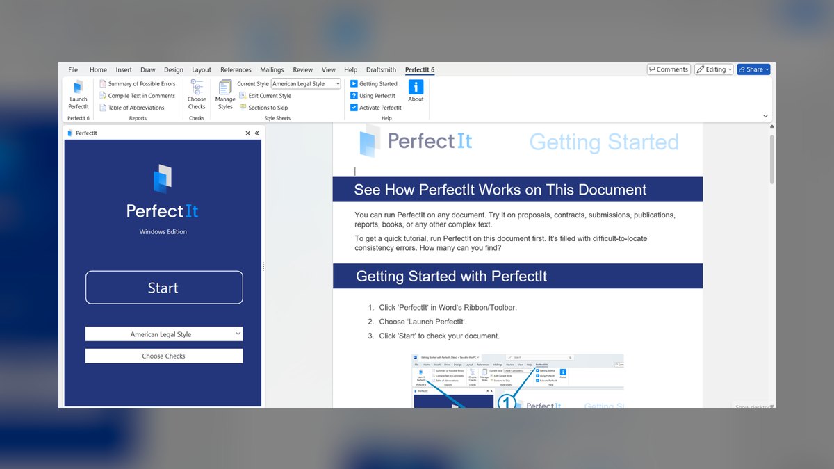The height and width of the screenshot is (469, 834).
Task: Switch to the Insert tab
Action: 124,69
